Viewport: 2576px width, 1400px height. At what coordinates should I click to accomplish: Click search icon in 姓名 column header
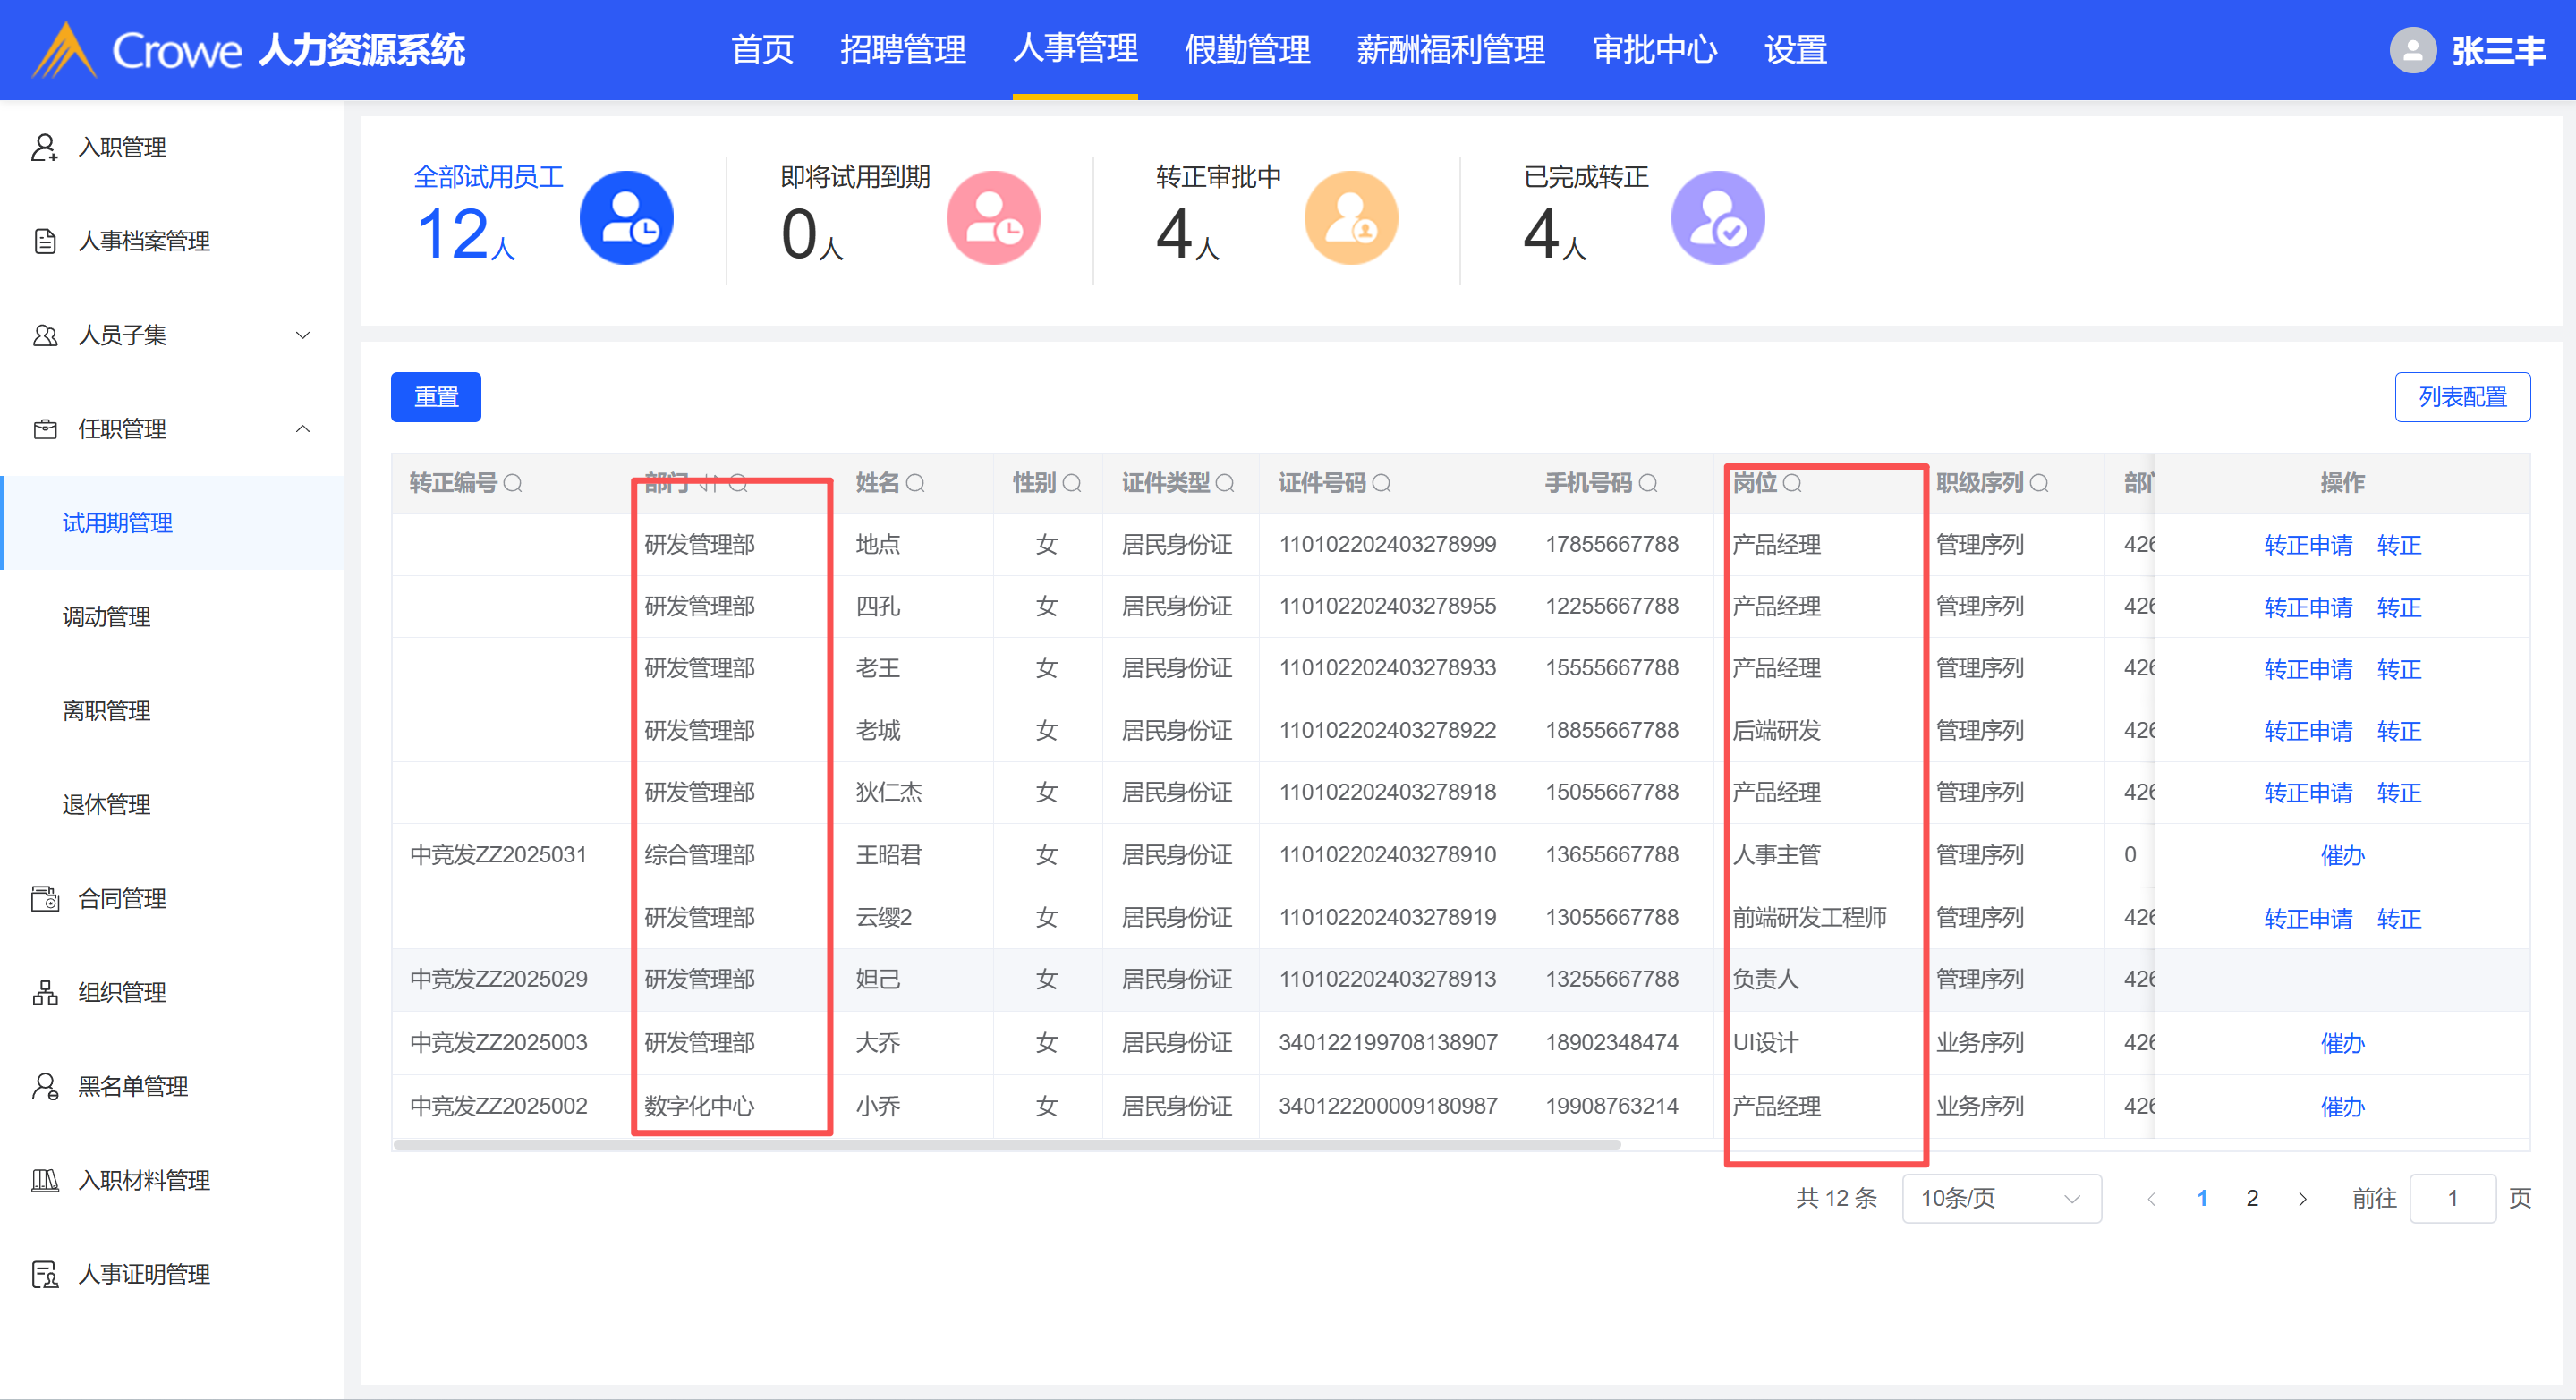[x=915, y=484]
